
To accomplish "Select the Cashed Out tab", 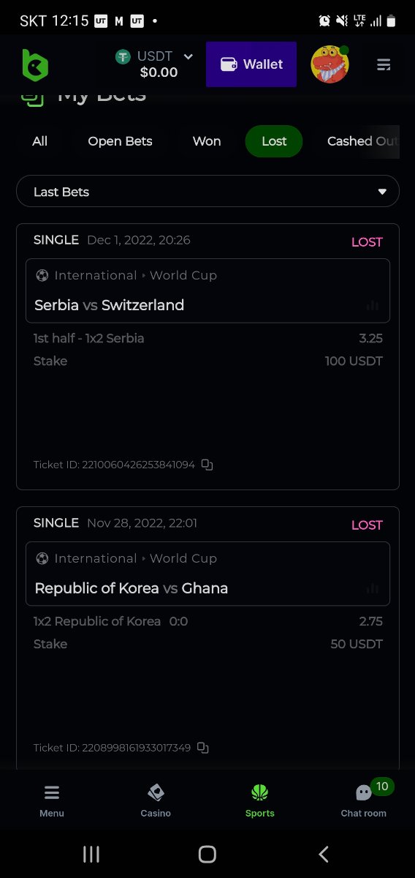I will coord(362,141).
